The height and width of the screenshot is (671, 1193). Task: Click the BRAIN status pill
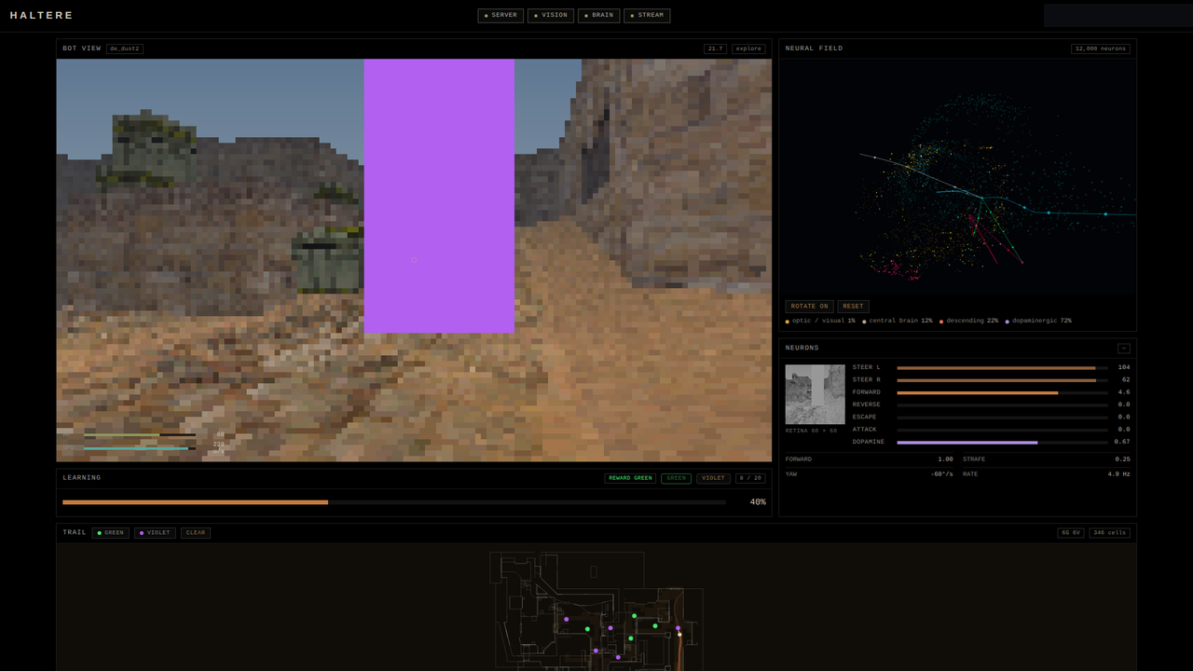[599, 16]
